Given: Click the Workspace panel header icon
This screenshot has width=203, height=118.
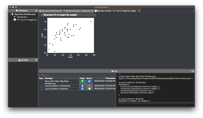Looking at the screenshot, I should pos(17,11).
